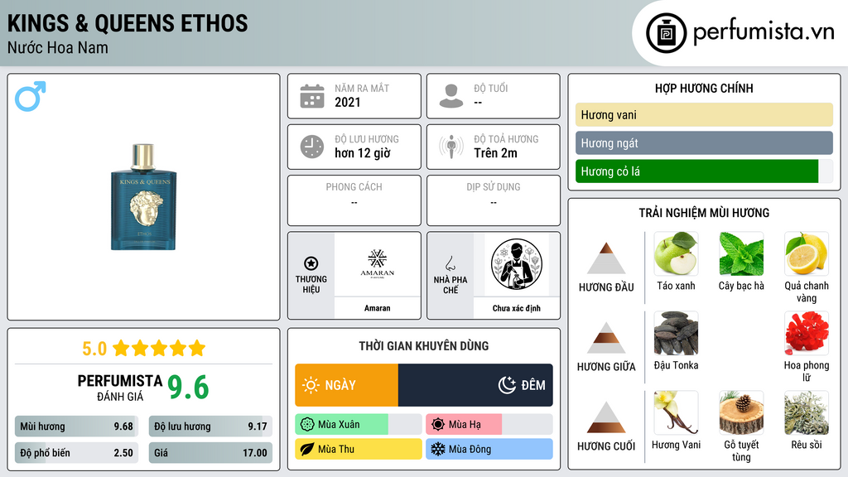Click the moon icon in Đêm
Image resolution: width=848 pixels, height=477 pixels.
pos(507,385)
